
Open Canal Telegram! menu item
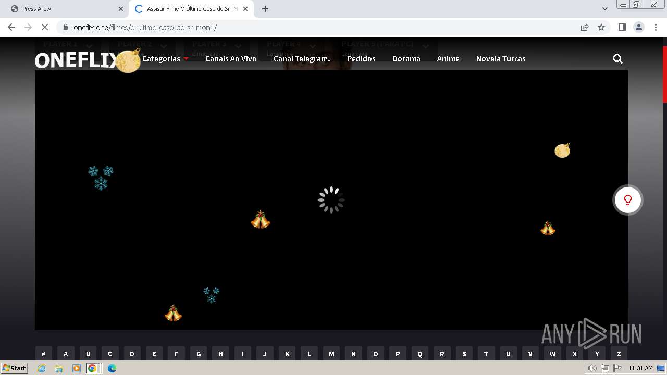(302, 59)
